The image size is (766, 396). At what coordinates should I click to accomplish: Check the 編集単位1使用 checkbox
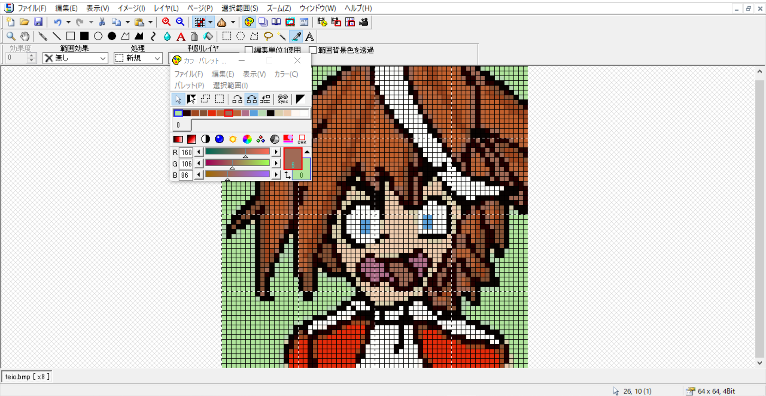[x=249, y=50]
